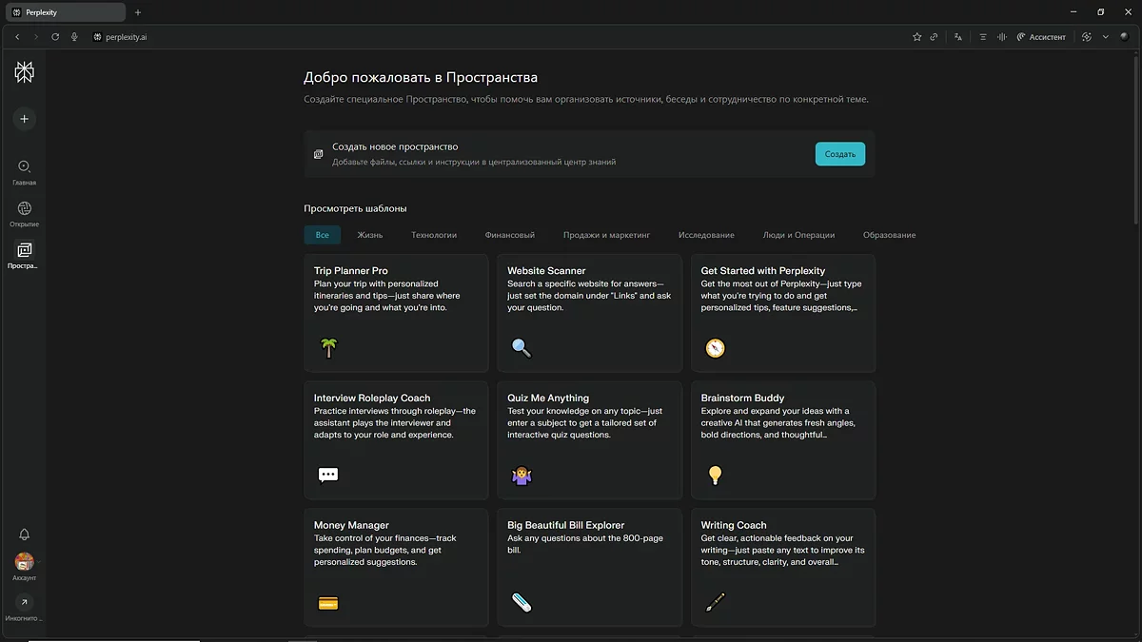Click the translate page icon
The height and width of the screenshot is (642, 1142).
point(958,37)
